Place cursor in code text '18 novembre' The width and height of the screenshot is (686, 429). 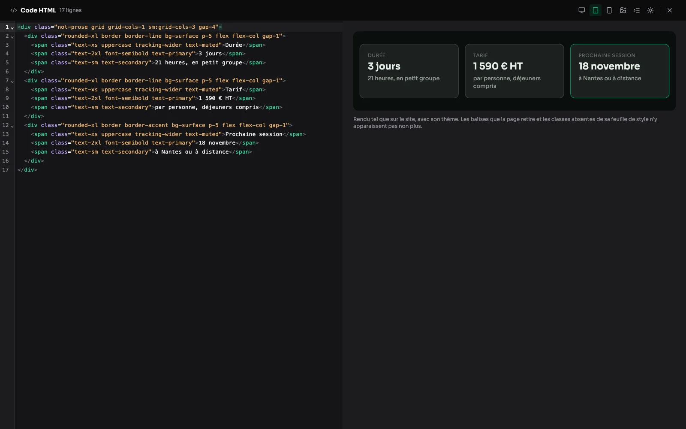pos(217,143)
